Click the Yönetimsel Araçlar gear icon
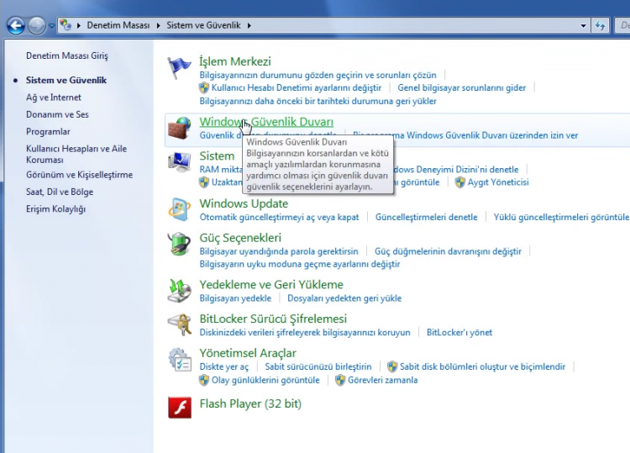This screenshot has height=453, width=630. click(179, 360)
